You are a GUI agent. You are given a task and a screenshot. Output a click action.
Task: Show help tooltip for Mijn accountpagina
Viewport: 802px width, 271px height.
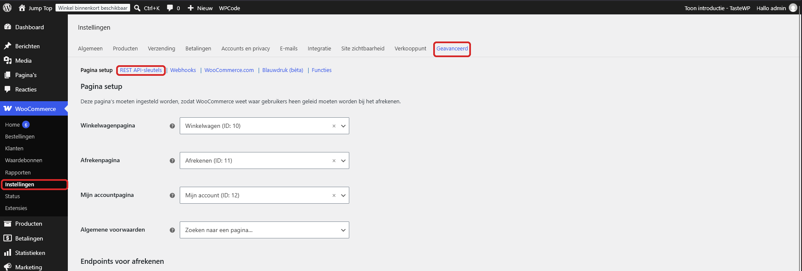(172, 195)
